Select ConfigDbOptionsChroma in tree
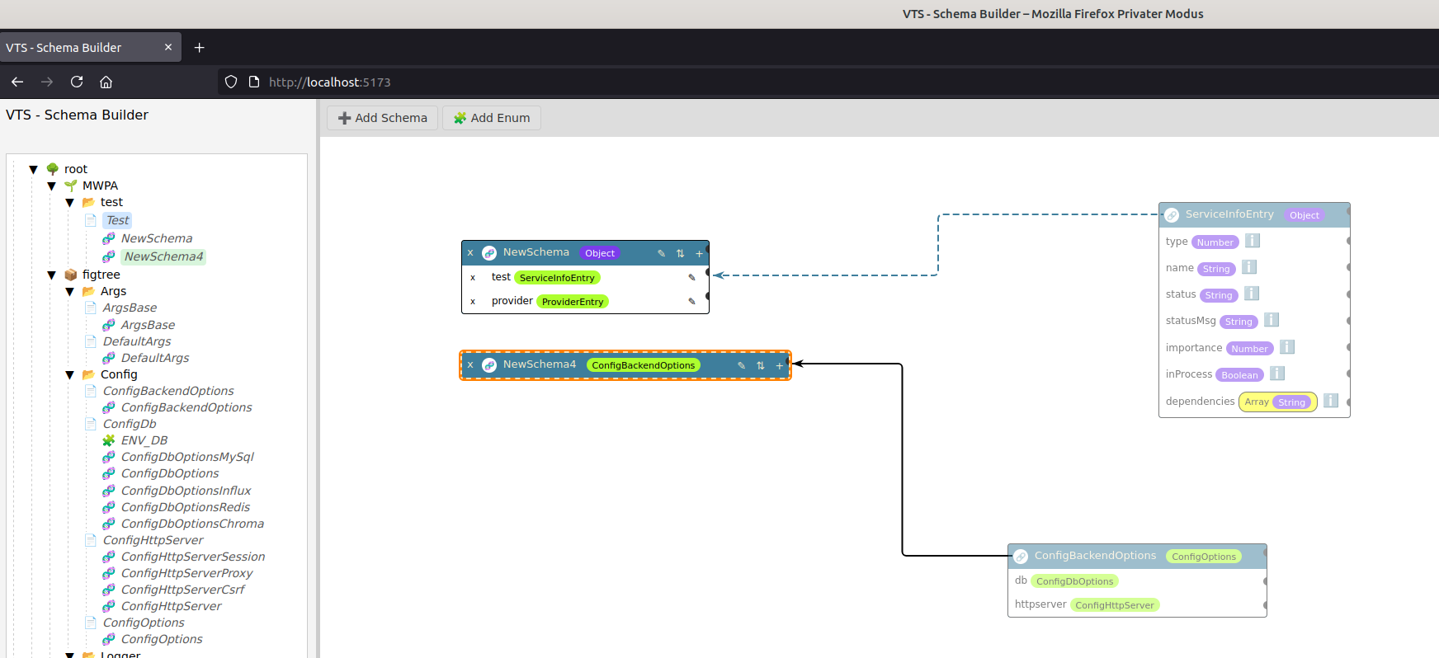 pos(192,524)
